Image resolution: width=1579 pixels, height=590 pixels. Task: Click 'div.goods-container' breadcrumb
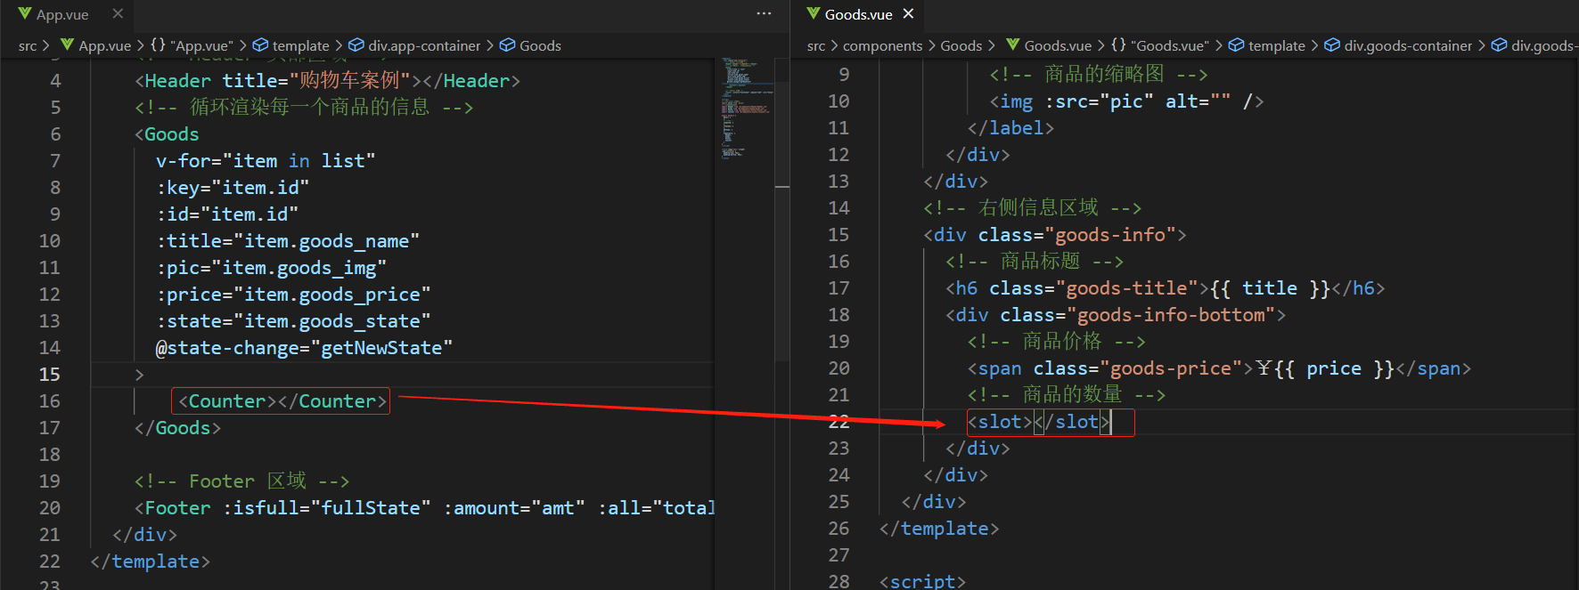click(1408, 45)
